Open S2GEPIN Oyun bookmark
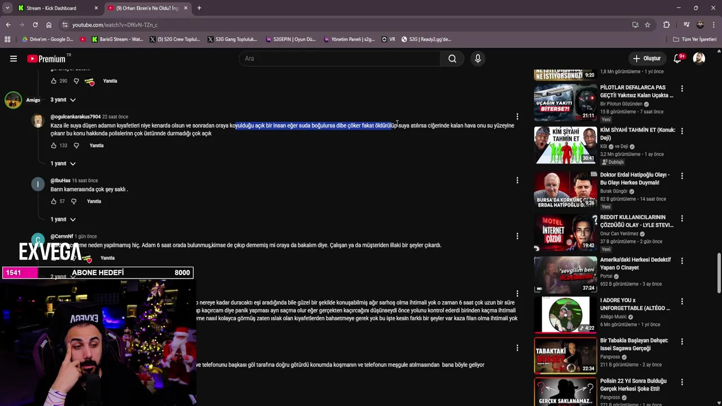The height and width of the screenshot is (406, 722). click(290, 39)
